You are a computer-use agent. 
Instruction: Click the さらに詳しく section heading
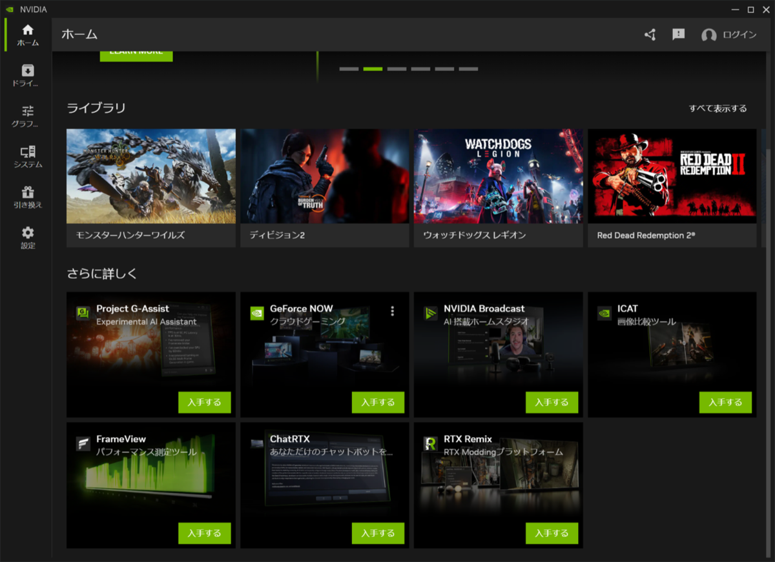pyautogui.click(x=102, y=274)
